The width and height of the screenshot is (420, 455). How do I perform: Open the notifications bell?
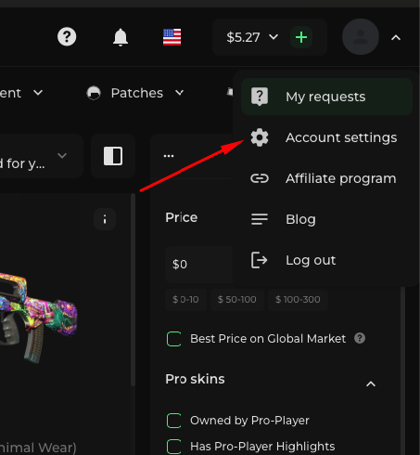tap(121, 37)
